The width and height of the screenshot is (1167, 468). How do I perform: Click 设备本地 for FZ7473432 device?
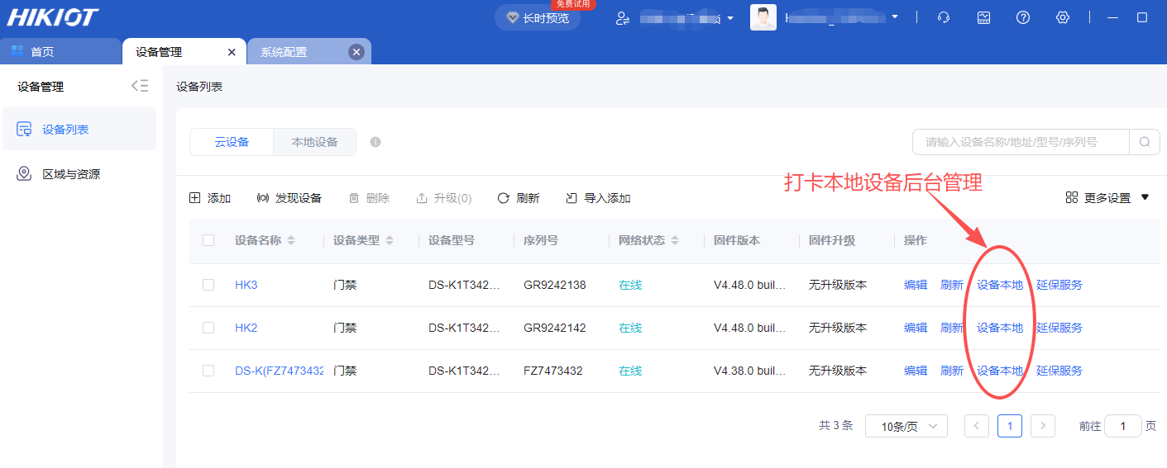point(1000,371)
